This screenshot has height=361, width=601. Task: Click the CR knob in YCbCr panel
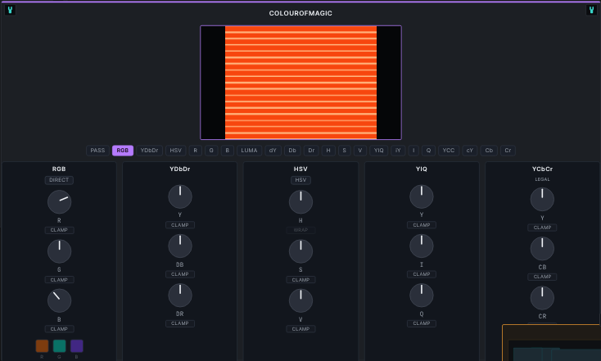[x=542, y=298]
